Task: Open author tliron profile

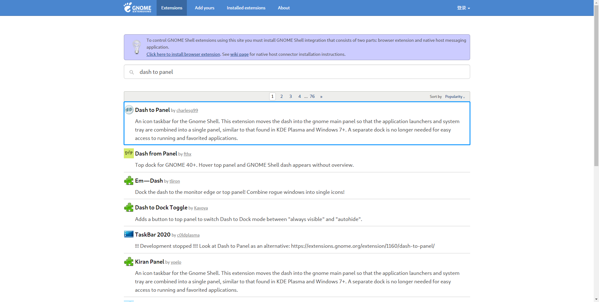Action: 175,181
